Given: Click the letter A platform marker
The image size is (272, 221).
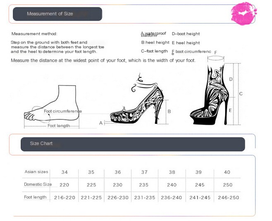Looking at the screenshot, I should (x=101, y=123).
